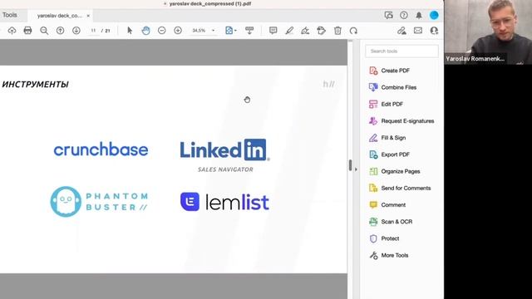
Task: Open Request E-signatures tool
Action: [x=401, y=121]
